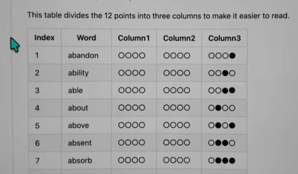Viewport: 298px width, 174px height.
Task: Select the Column2 dots in the absent row
Action: (x=177, y=143)
